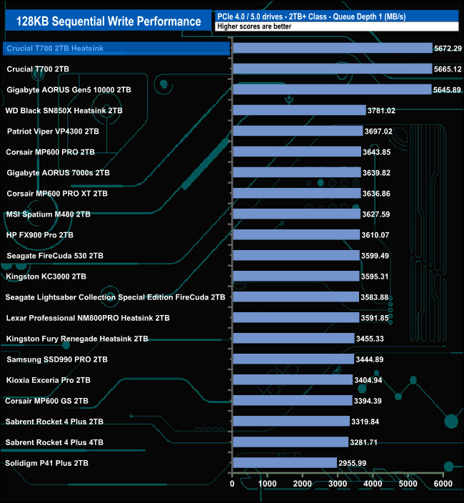Click the 3697.02 score value
This screenshot has width=464, height=503.
pyautogui.click(x=378, y=131)
